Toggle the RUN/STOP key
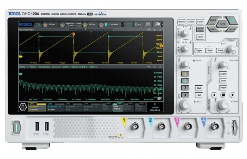247x159 pixels. click(232, 20)
